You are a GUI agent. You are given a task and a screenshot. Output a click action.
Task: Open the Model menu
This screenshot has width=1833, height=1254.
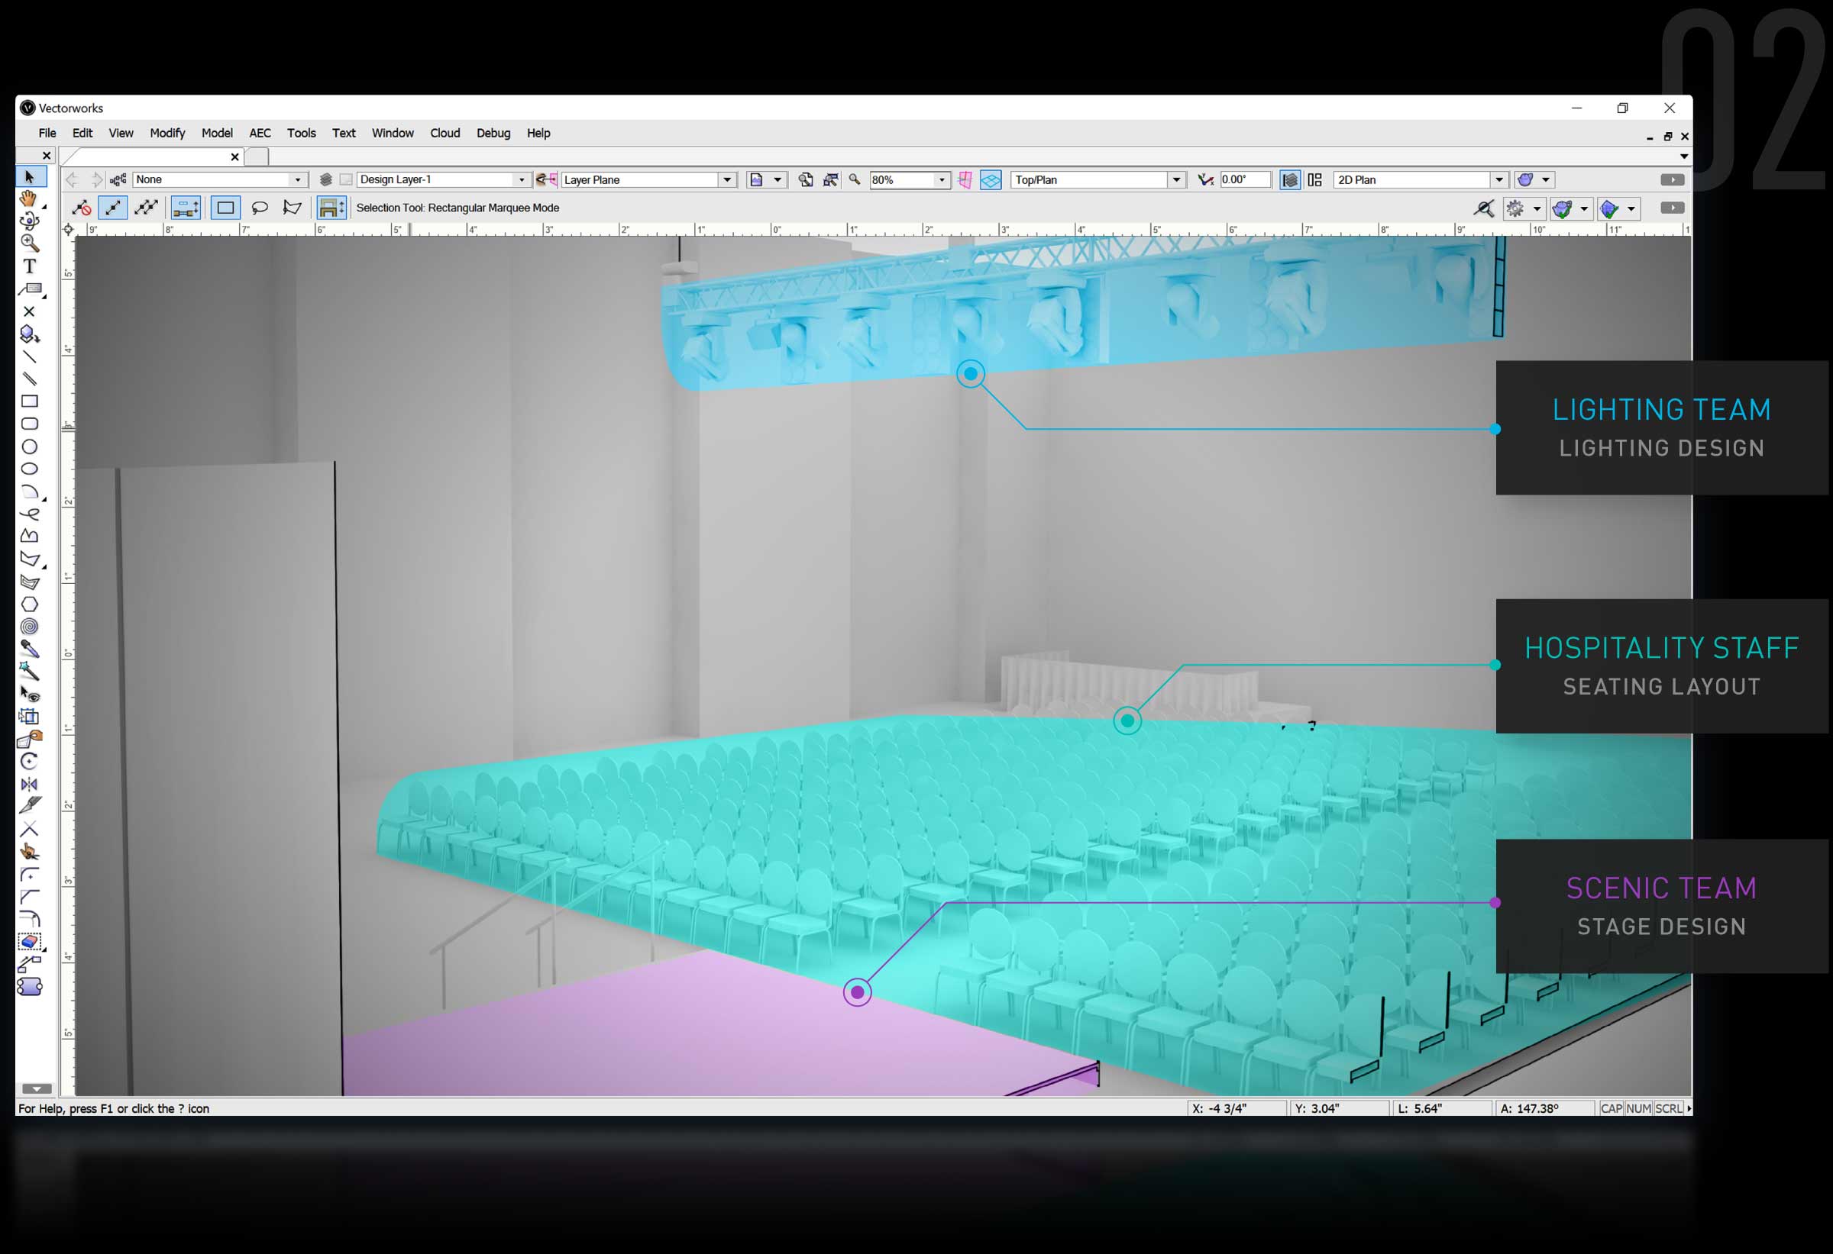pyautogui.click(x=218, y=132)
